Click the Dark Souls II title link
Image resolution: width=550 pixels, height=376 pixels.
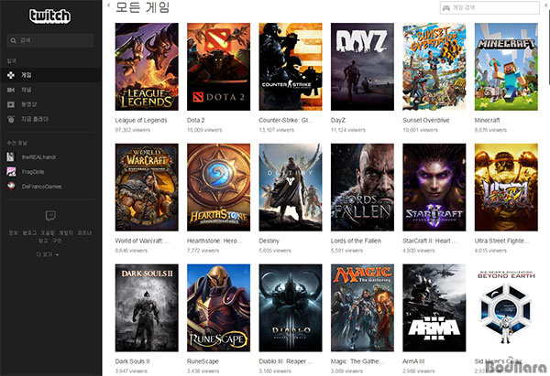132,361
